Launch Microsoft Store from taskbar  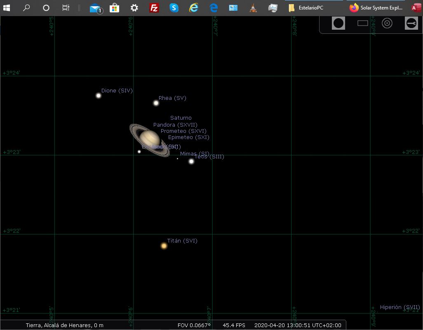point(114,8)
